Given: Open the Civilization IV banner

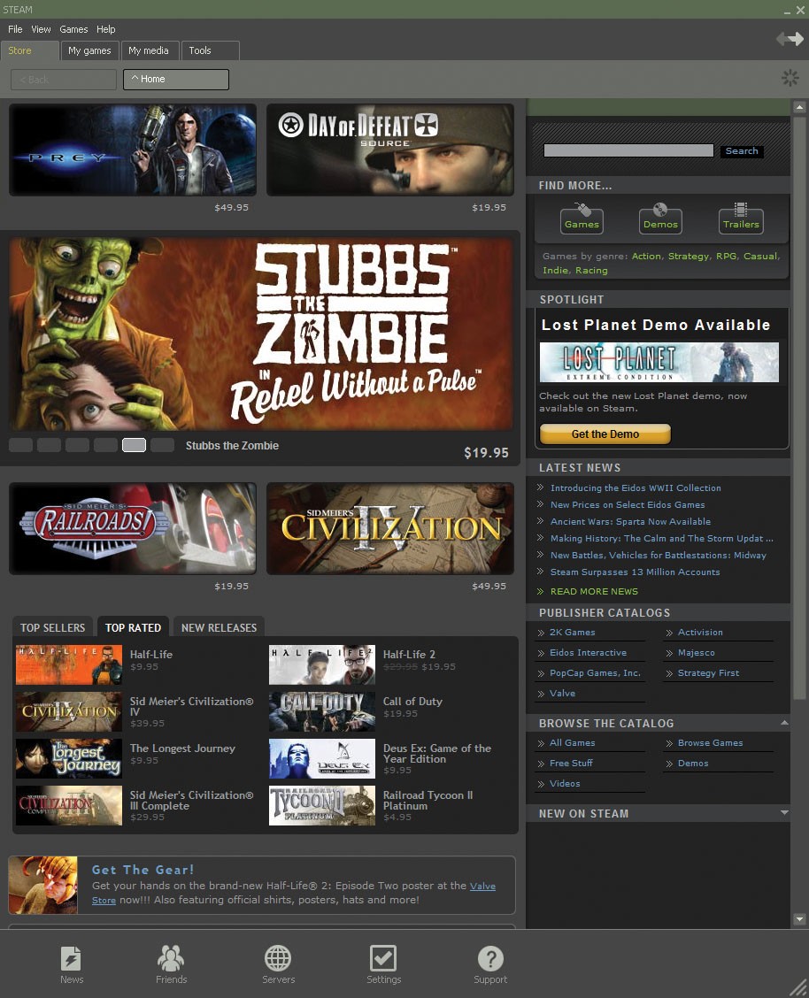Looking at the screenshot, I should (x=389, y=528).
